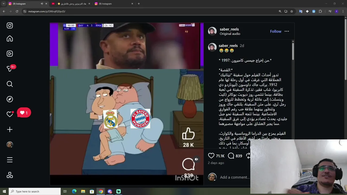Click the Type here to search box

[35, 191]
